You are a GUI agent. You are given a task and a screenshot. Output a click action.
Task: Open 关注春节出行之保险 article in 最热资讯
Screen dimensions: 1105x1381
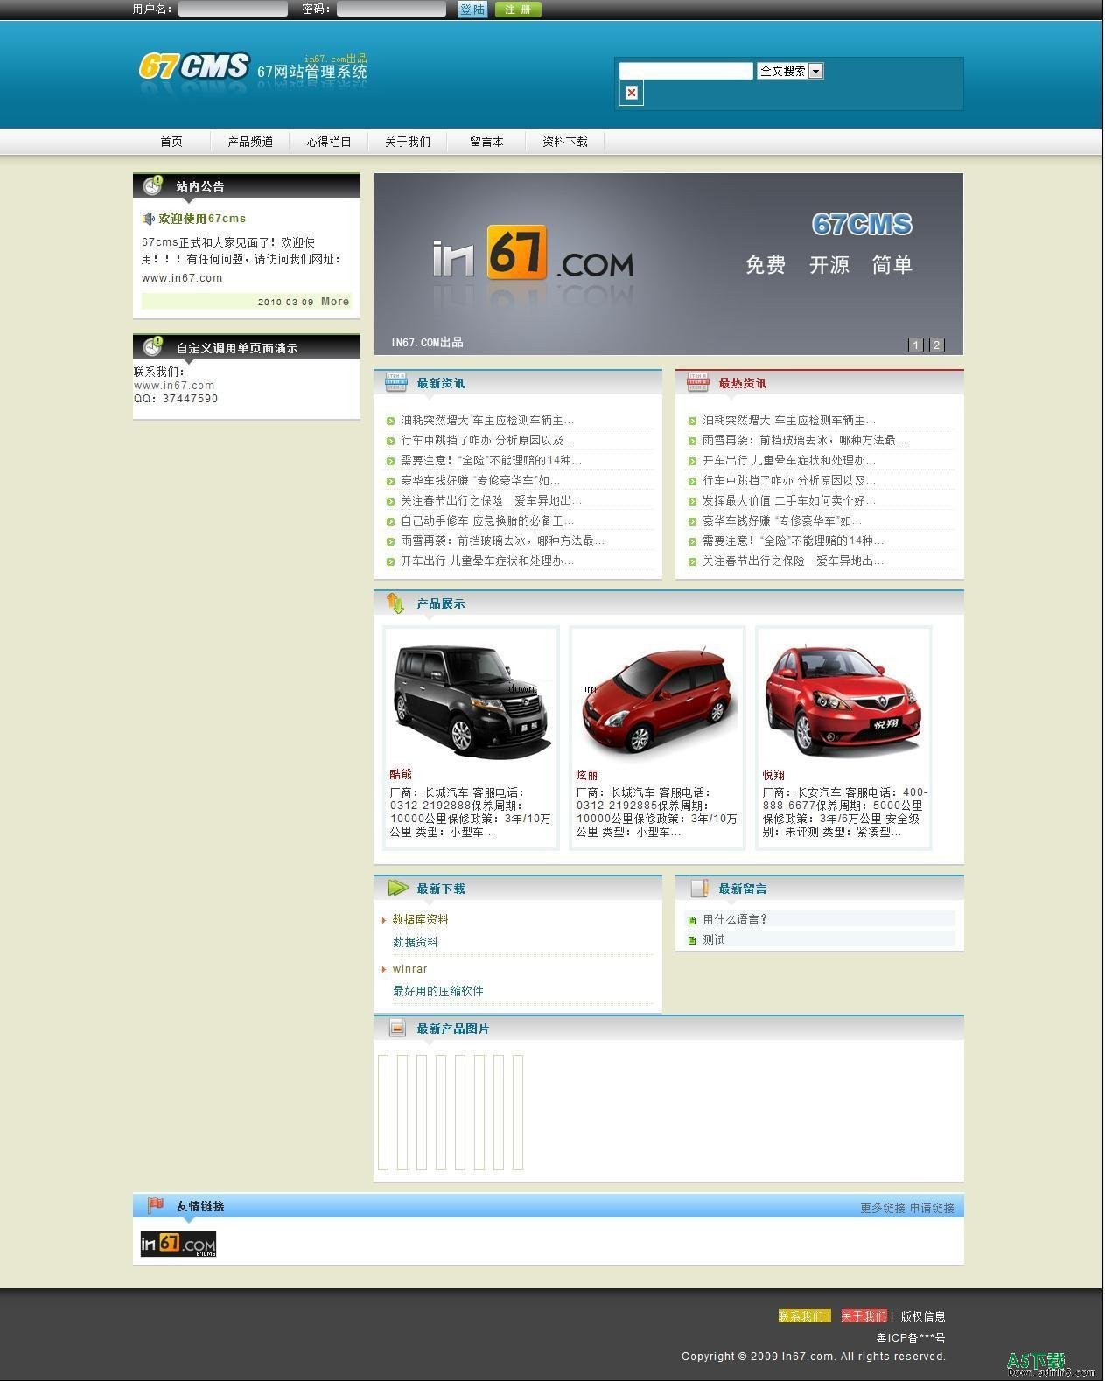(x=794, y=561)
